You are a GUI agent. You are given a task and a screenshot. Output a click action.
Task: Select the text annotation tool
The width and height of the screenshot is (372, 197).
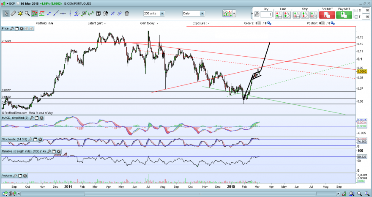98,14
